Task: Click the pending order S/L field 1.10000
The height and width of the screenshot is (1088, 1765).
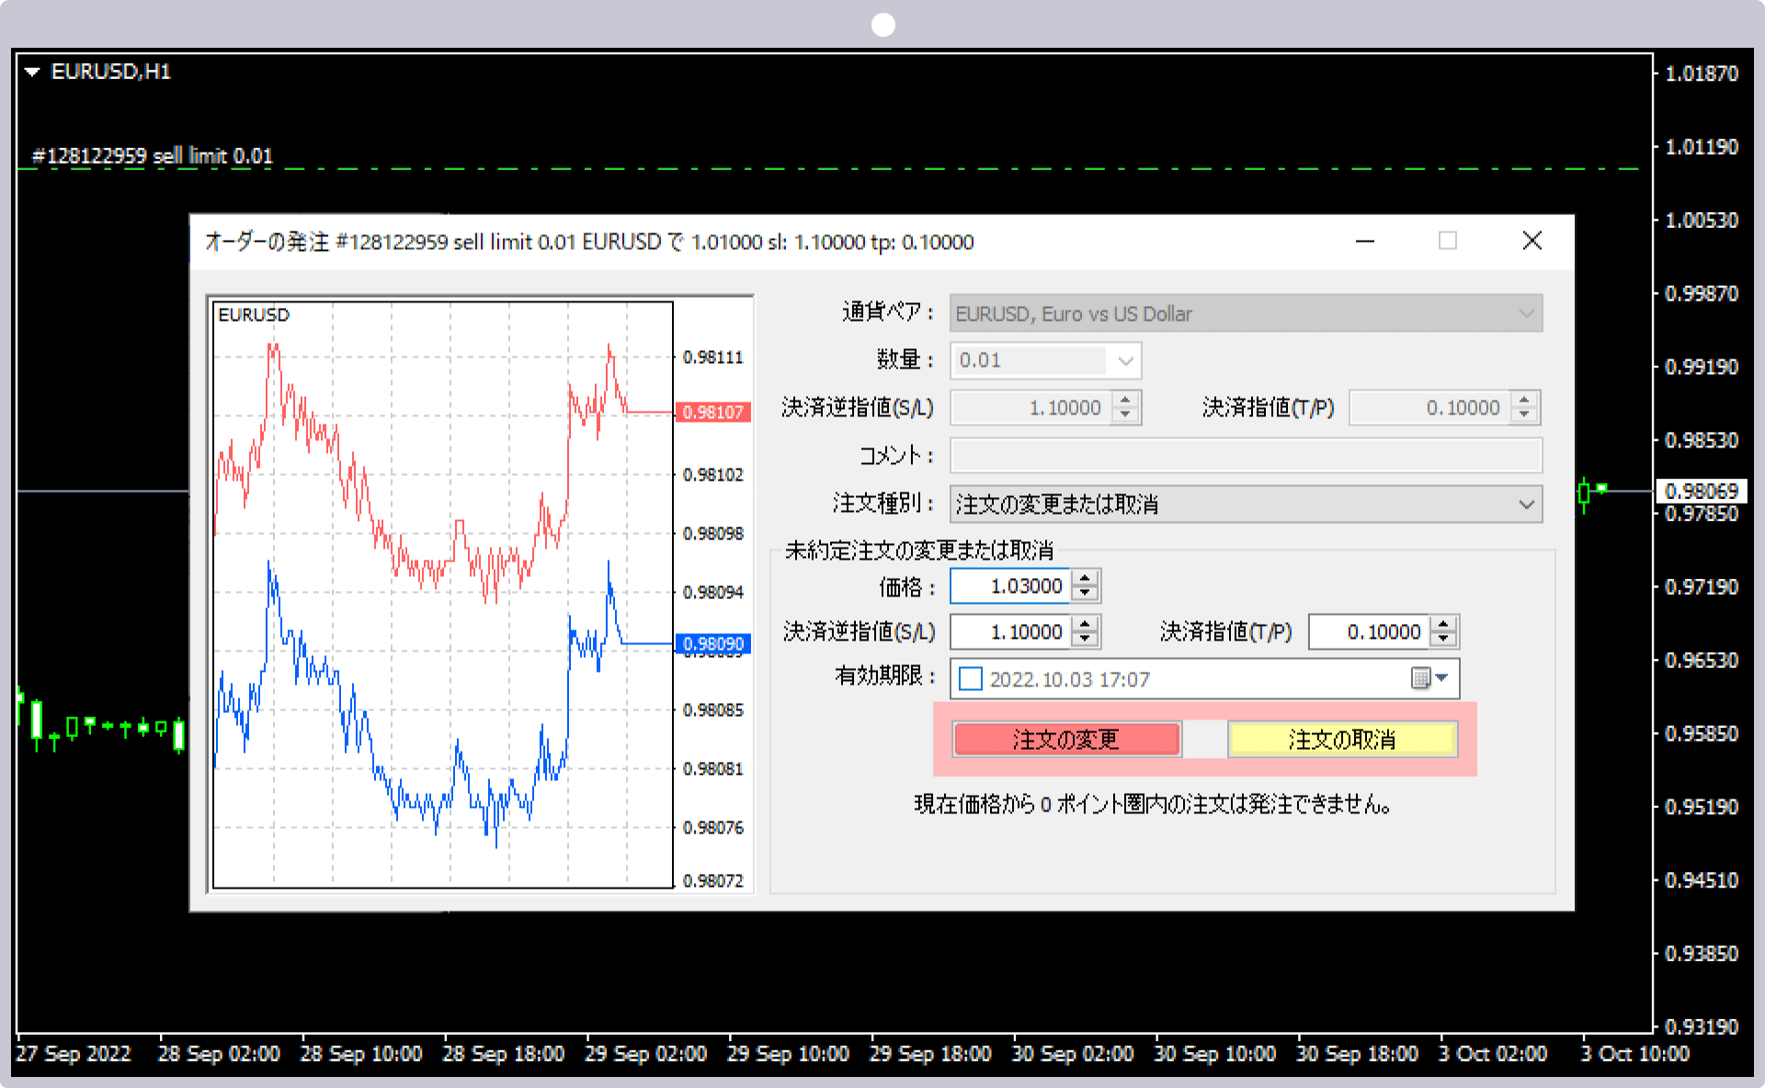Action: click(x=1010, y=632)
